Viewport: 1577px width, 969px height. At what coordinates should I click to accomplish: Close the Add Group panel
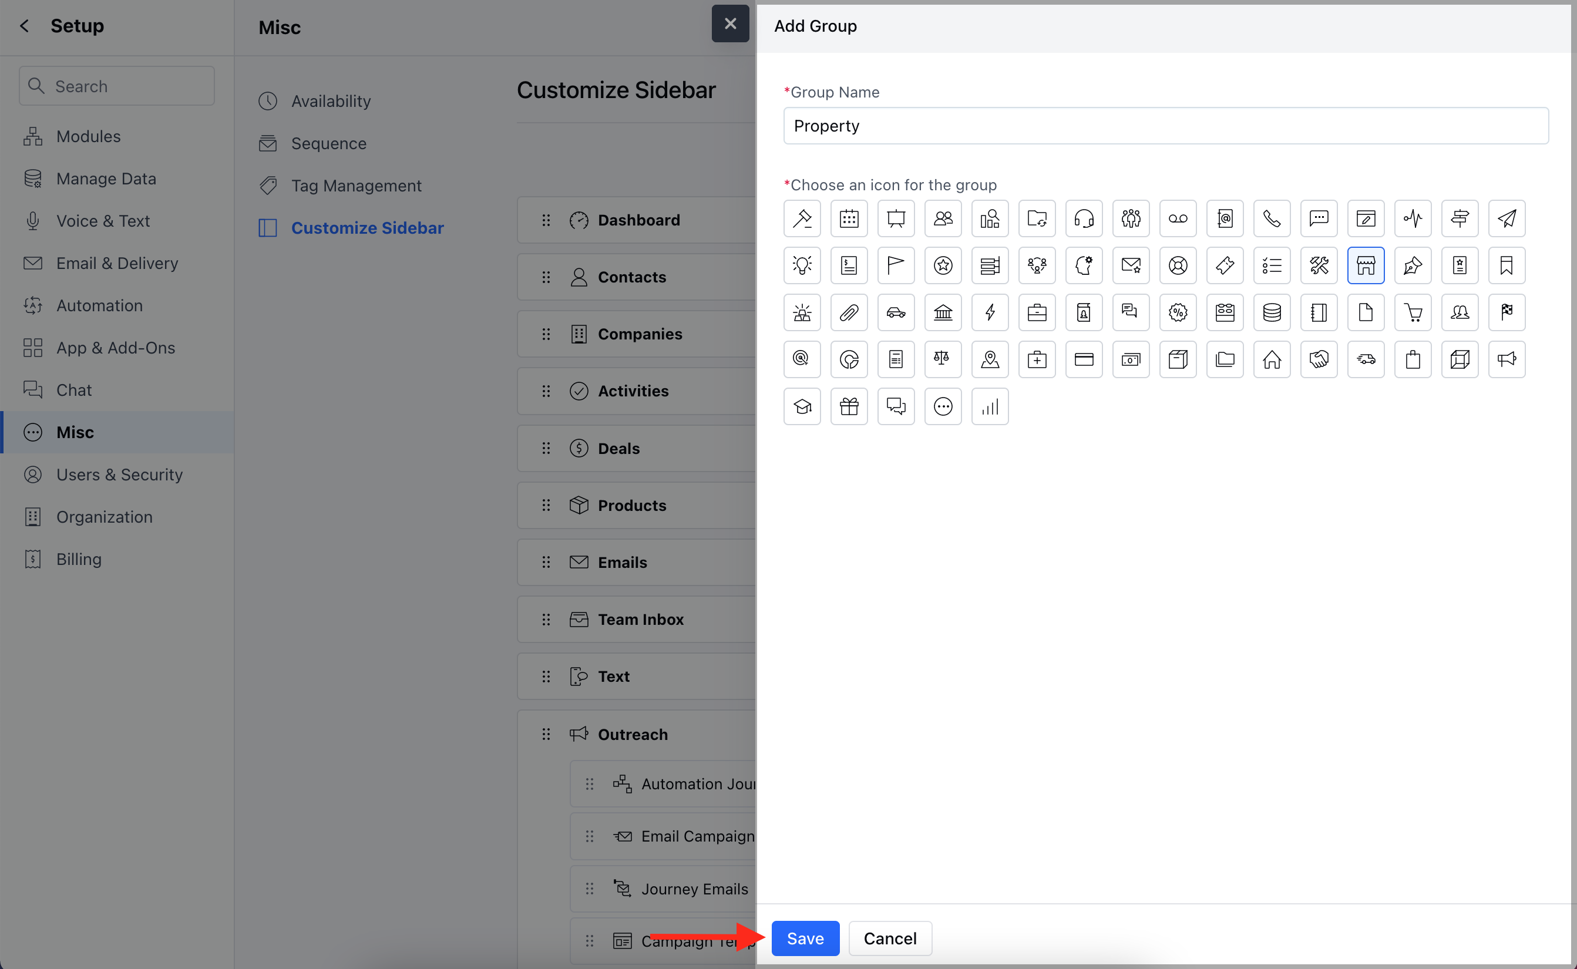[730, 23]
